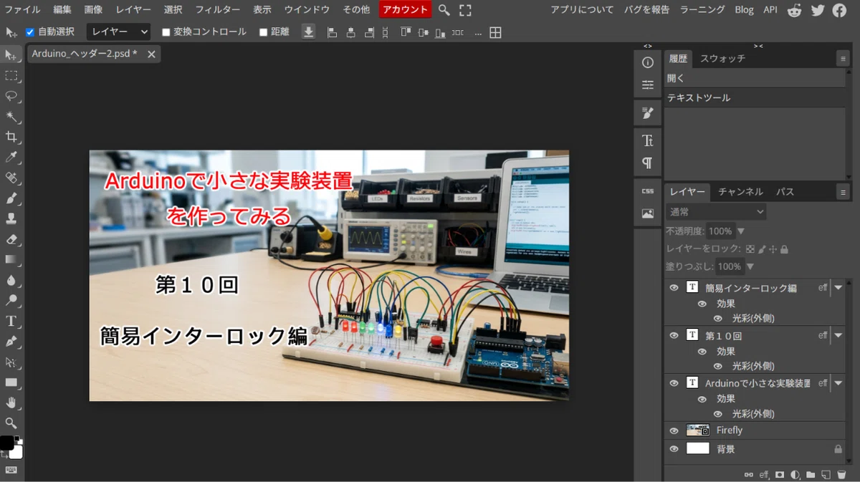Select the Hand tool

click(11, 403)
